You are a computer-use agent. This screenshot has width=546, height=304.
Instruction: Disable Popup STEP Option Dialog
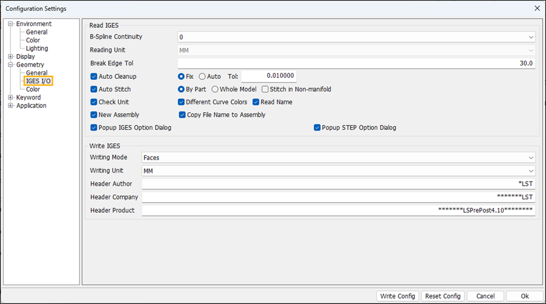click(x=317, y=127)
